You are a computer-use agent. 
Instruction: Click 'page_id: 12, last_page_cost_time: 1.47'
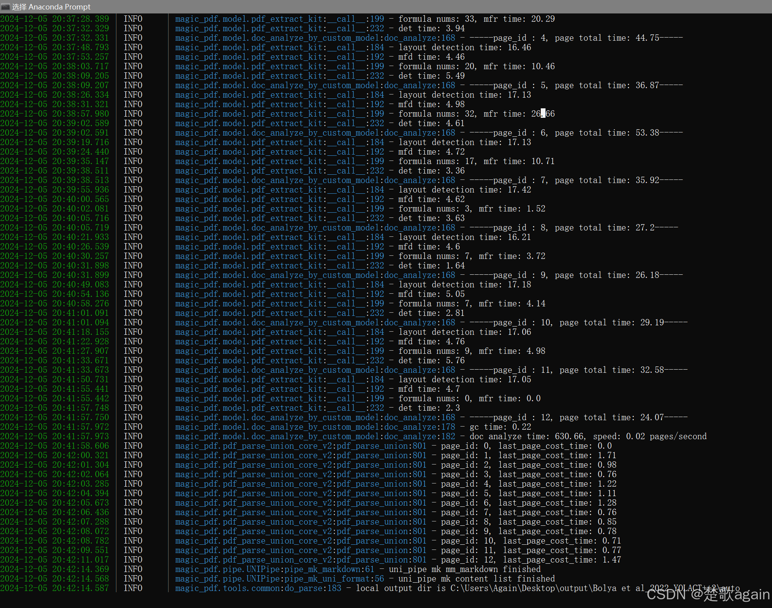click(531, 560)
